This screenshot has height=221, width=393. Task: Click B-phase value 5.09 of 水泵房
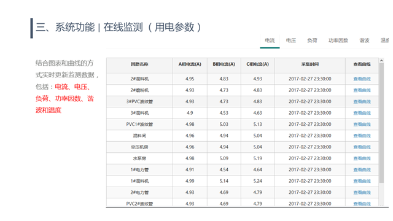point(224,158)
